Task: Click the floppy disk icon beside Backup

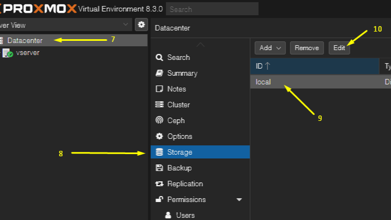Action: point(160,168)
